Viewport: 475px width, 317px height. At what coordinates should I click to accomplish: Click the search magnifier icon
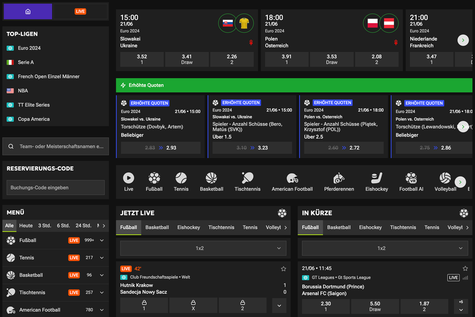[11, 146]
